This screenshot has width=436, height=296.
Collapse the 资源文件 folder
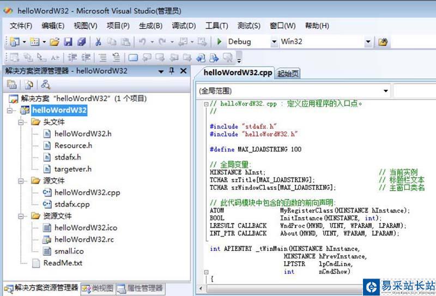(21, 216)
